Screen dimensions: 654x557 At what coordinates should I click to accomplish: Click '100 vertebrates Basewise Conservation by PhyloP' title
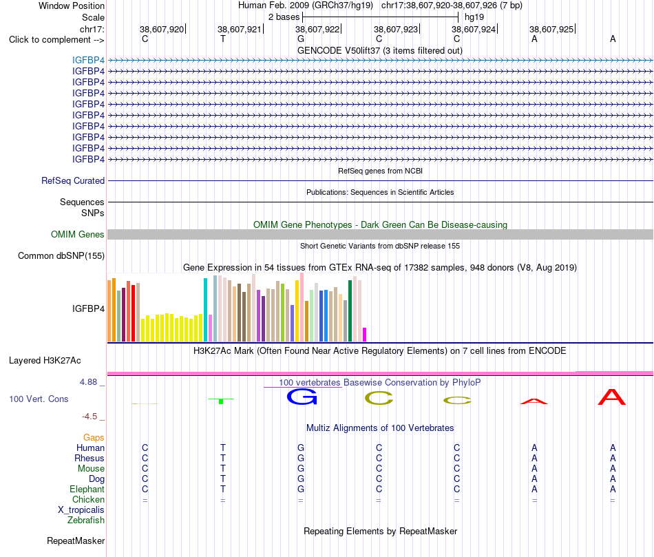pyautogui.click(x=379, y=383)
